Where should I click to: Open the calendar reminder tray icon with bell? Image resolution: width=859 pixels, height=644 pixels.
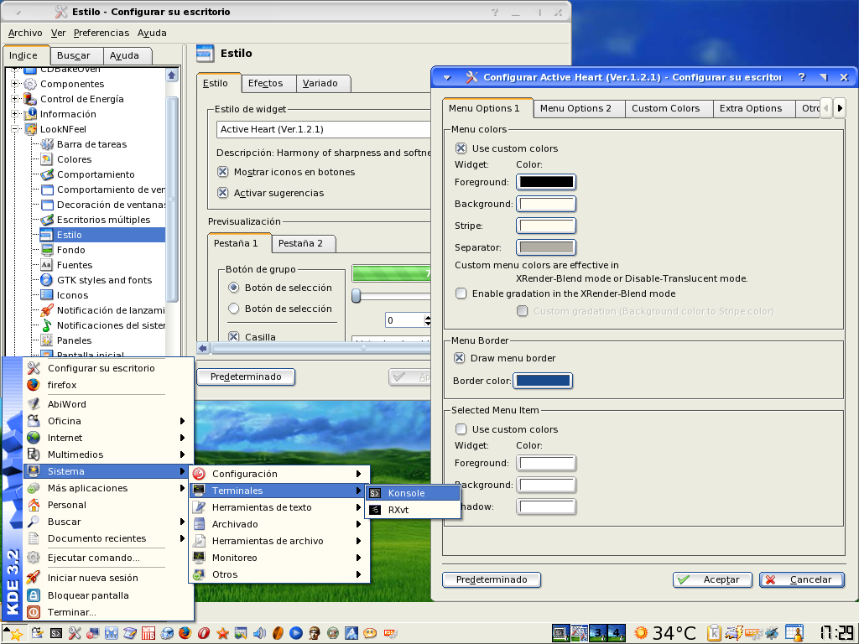click(794, 633)
